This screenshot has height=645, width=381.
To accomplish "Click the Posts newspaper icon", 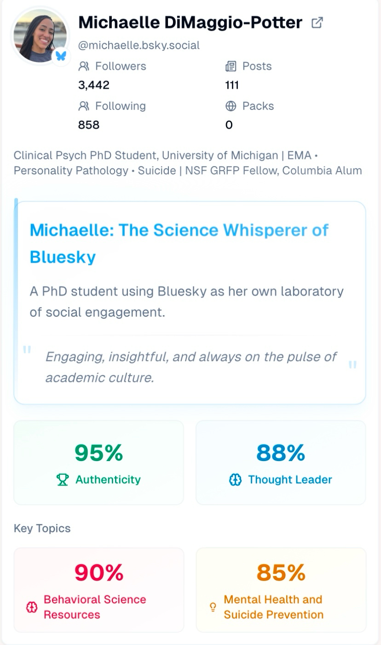I will click(231, 66).
